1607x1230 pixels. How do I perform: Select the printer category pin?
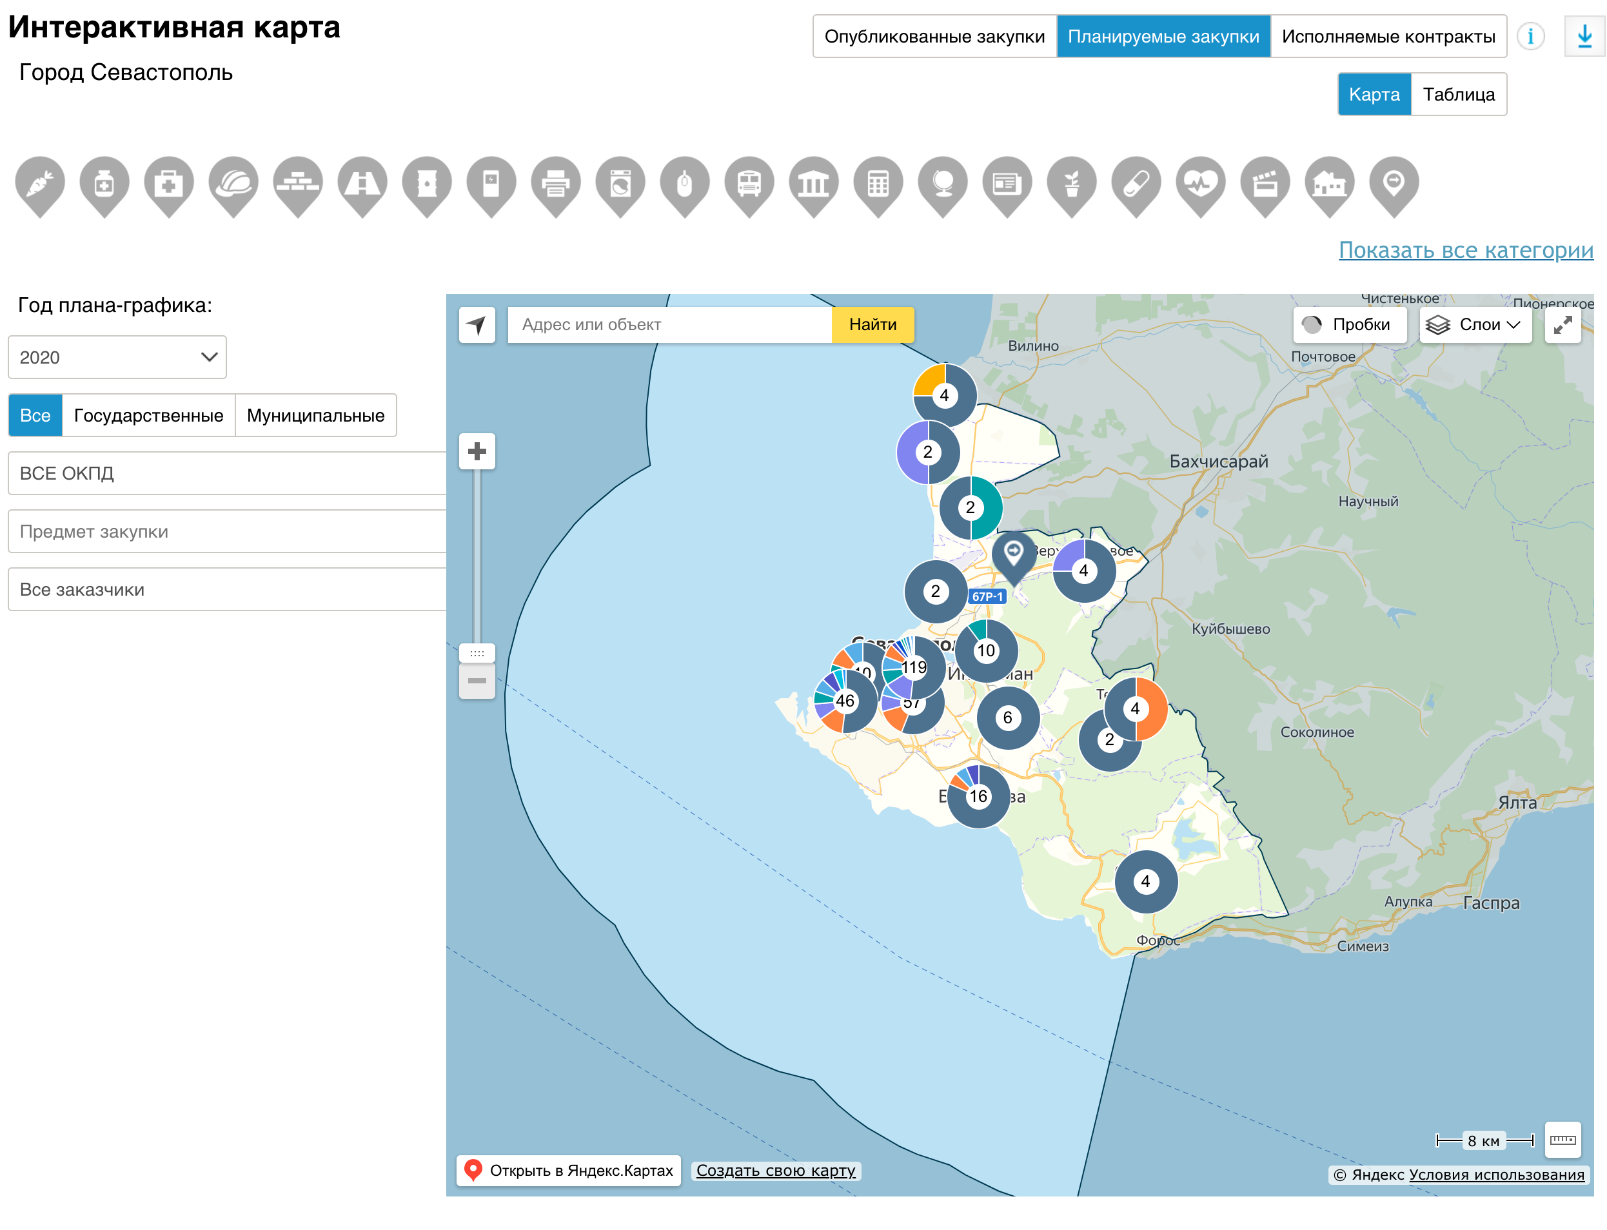(x=555, y=183)
